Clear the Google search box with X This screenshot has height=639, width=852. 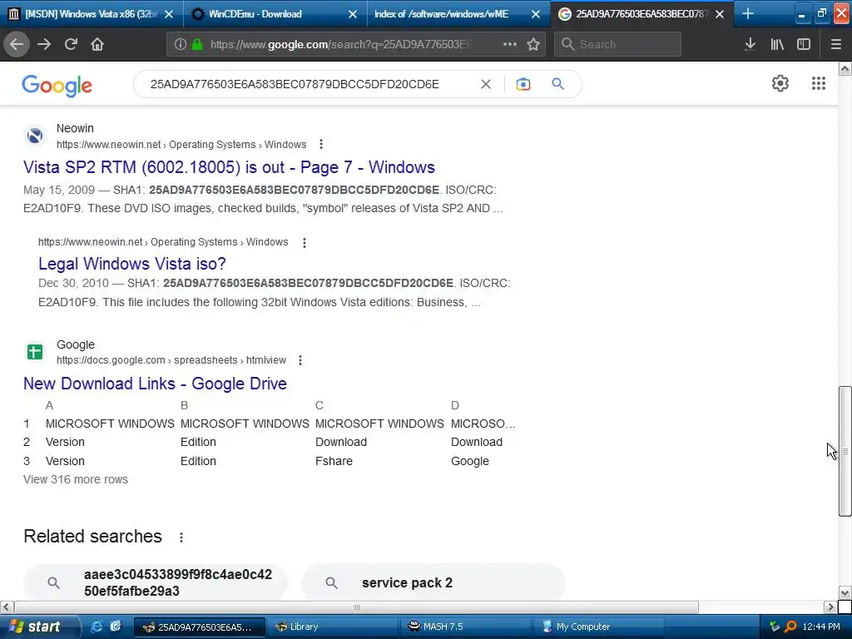pyautogui.click(x=485, y=84)
